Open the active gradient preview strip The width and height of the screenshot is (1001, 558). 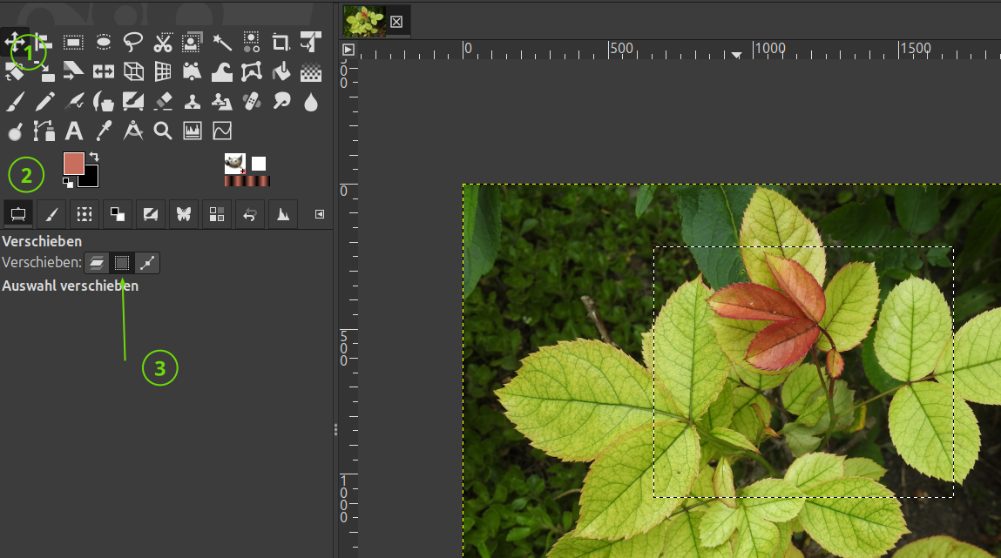click(247, 181)
